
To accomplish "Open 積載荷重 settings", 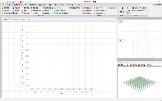I will (x=34, y=8).
